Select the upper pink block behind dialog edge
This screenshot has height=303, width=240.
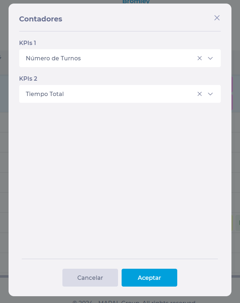pyautogui.click(x=232, y=84)
